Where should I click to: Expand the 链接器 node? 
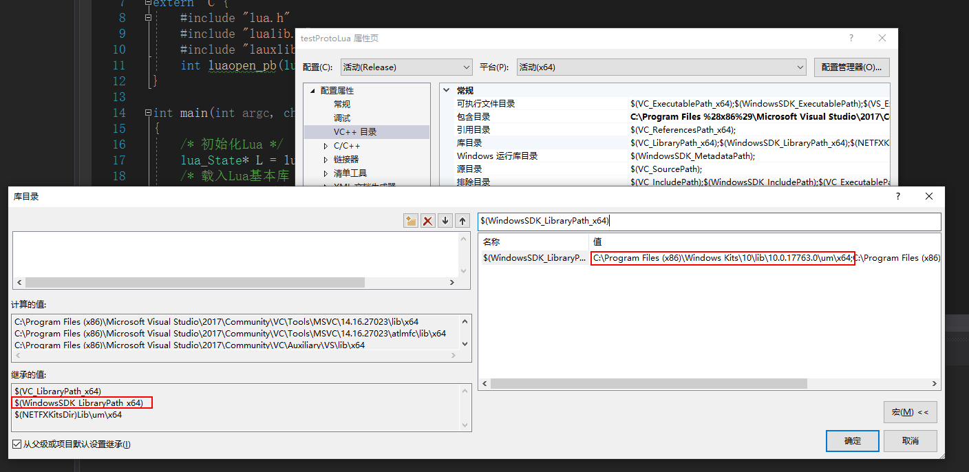click(327, 158)
